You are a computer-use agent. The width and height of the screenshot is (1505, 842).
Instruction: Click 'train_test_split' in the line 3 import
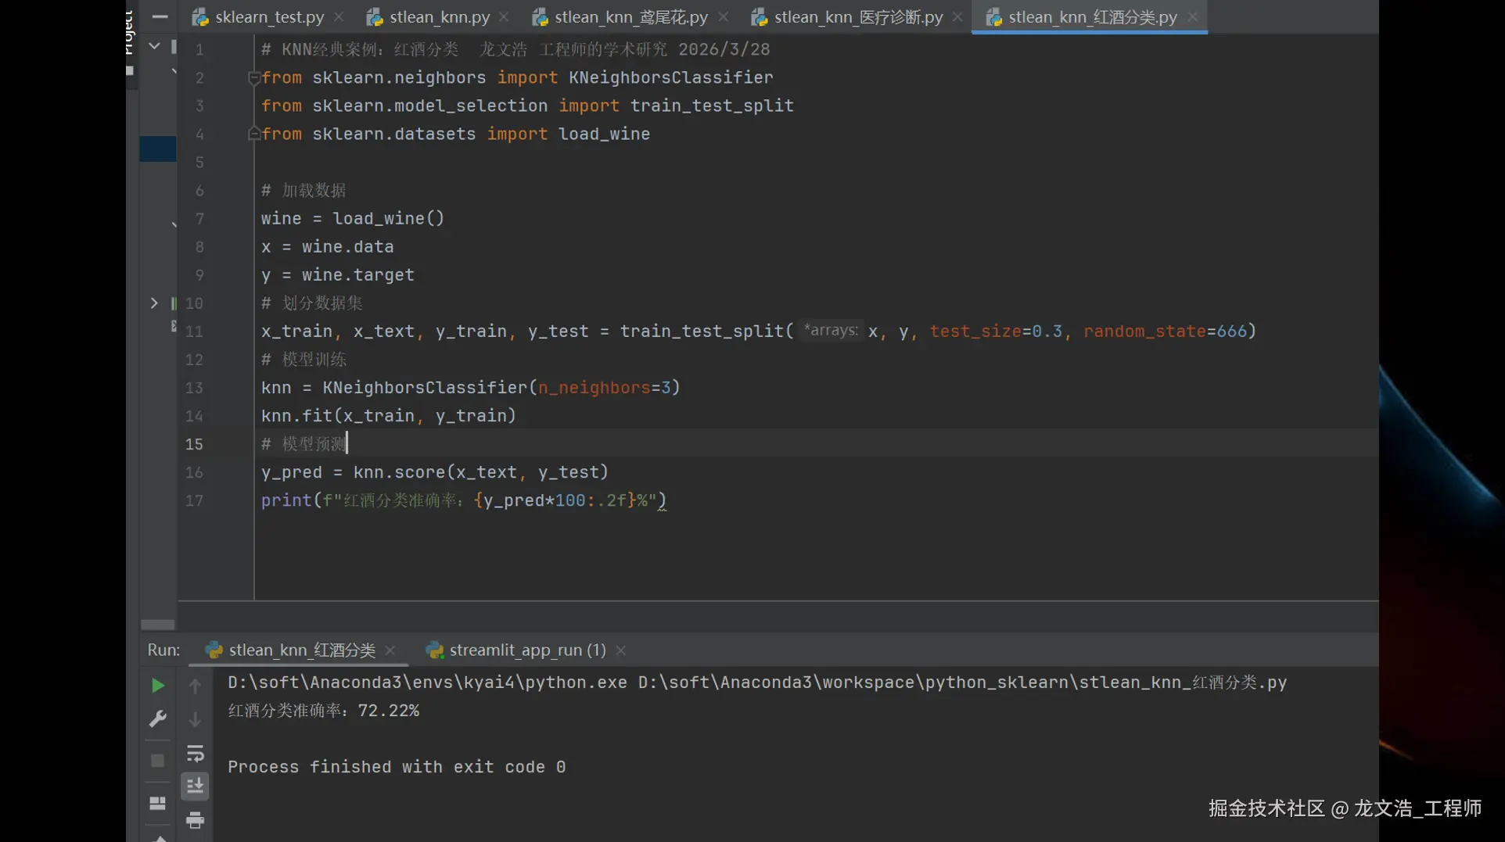point(712,106)
